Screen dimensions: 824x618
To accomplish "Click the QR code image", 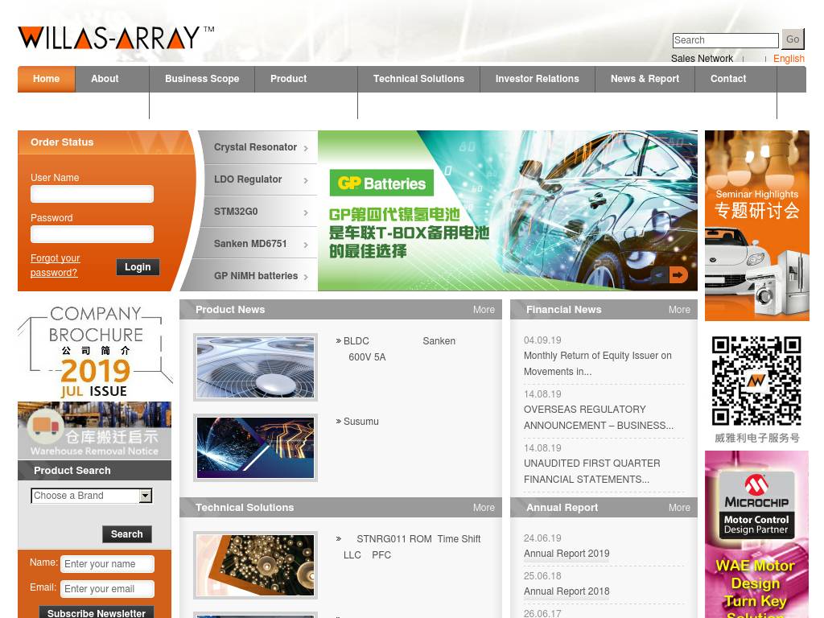I will pyautogui.click(x=756, y=381).
